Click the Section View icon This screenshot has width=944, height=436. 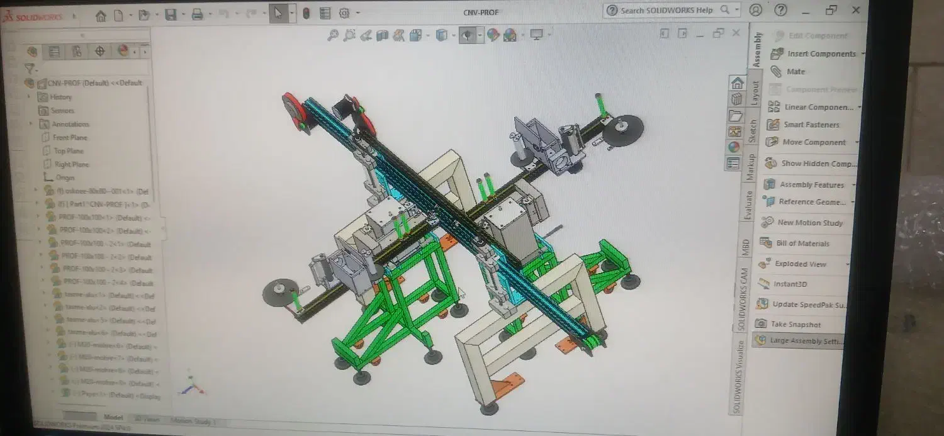click(383, 35)
